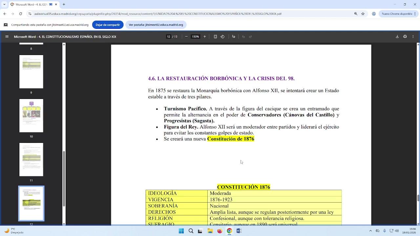
Task: Select page 9 thumbnail in sidebar
Action: [x=31, y=72]
